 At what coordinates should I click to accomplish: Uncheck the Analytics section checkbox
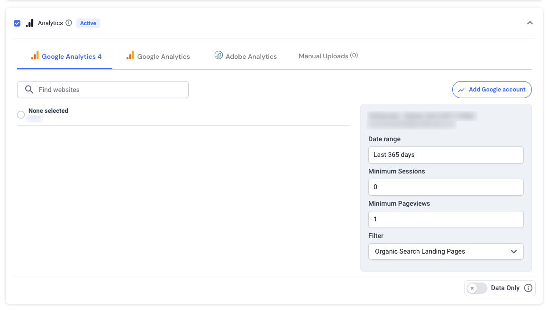(17, 23)
